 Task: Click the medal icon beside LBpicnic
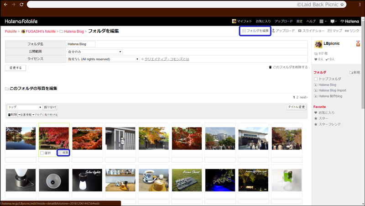pyautogui.click(x=358, y=43)
